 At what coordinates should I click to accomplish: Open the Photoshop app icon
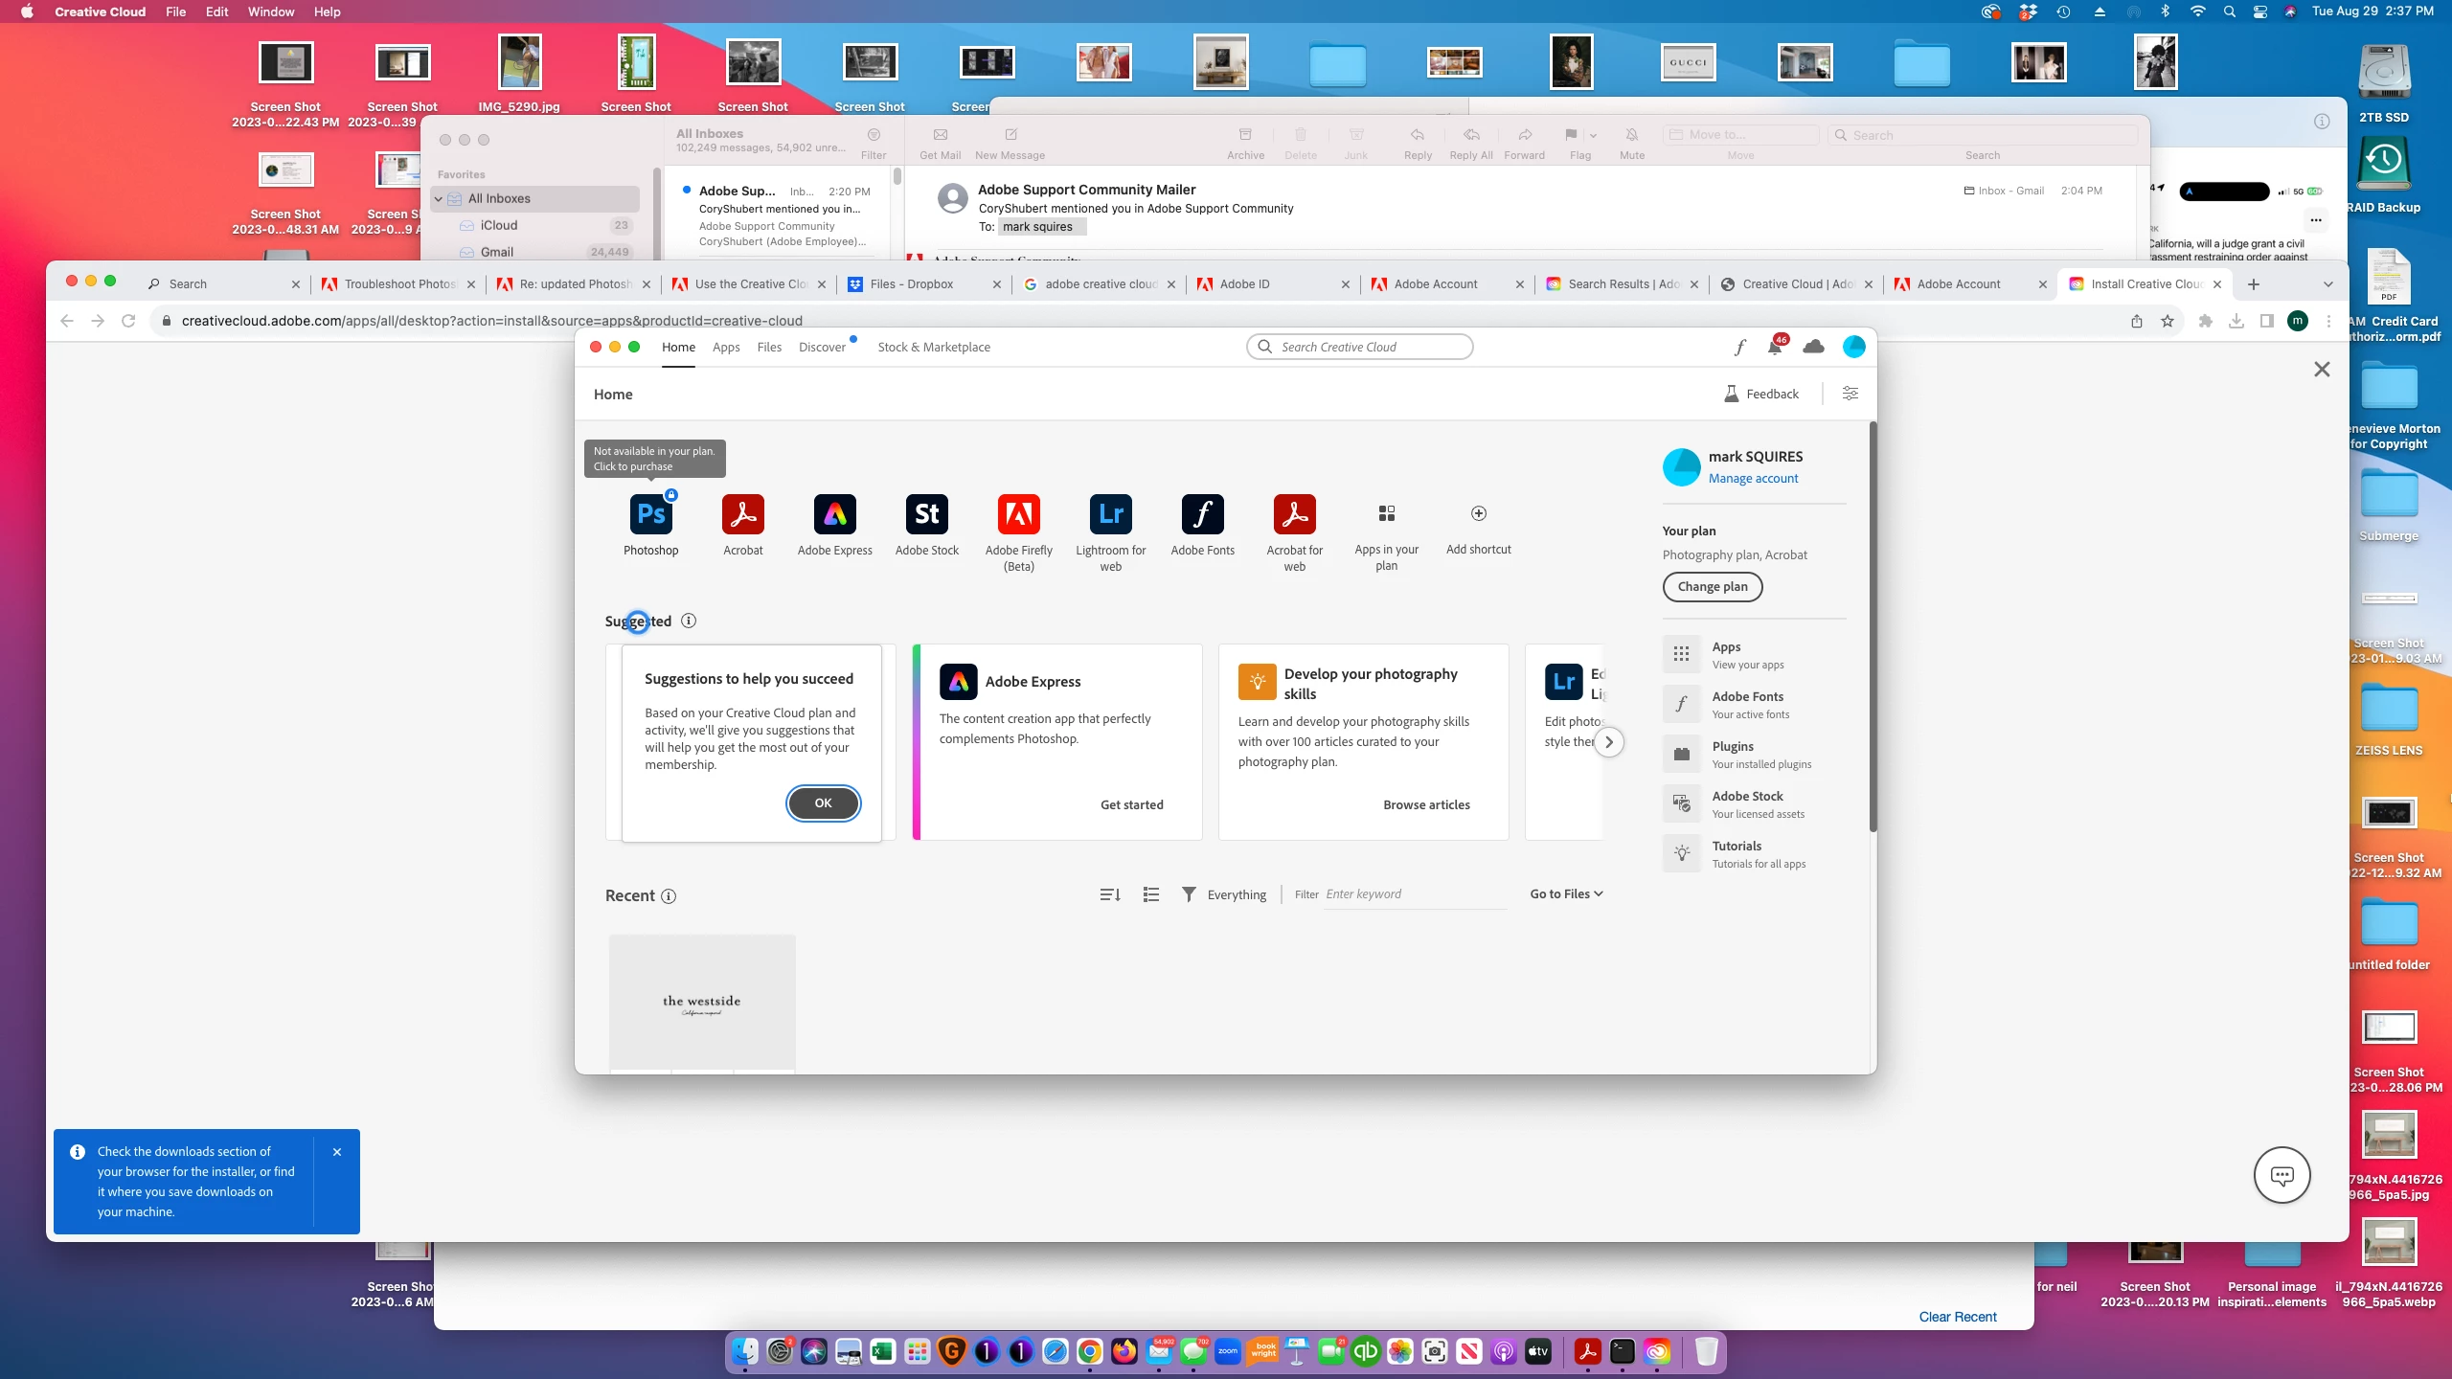[650, 514]
